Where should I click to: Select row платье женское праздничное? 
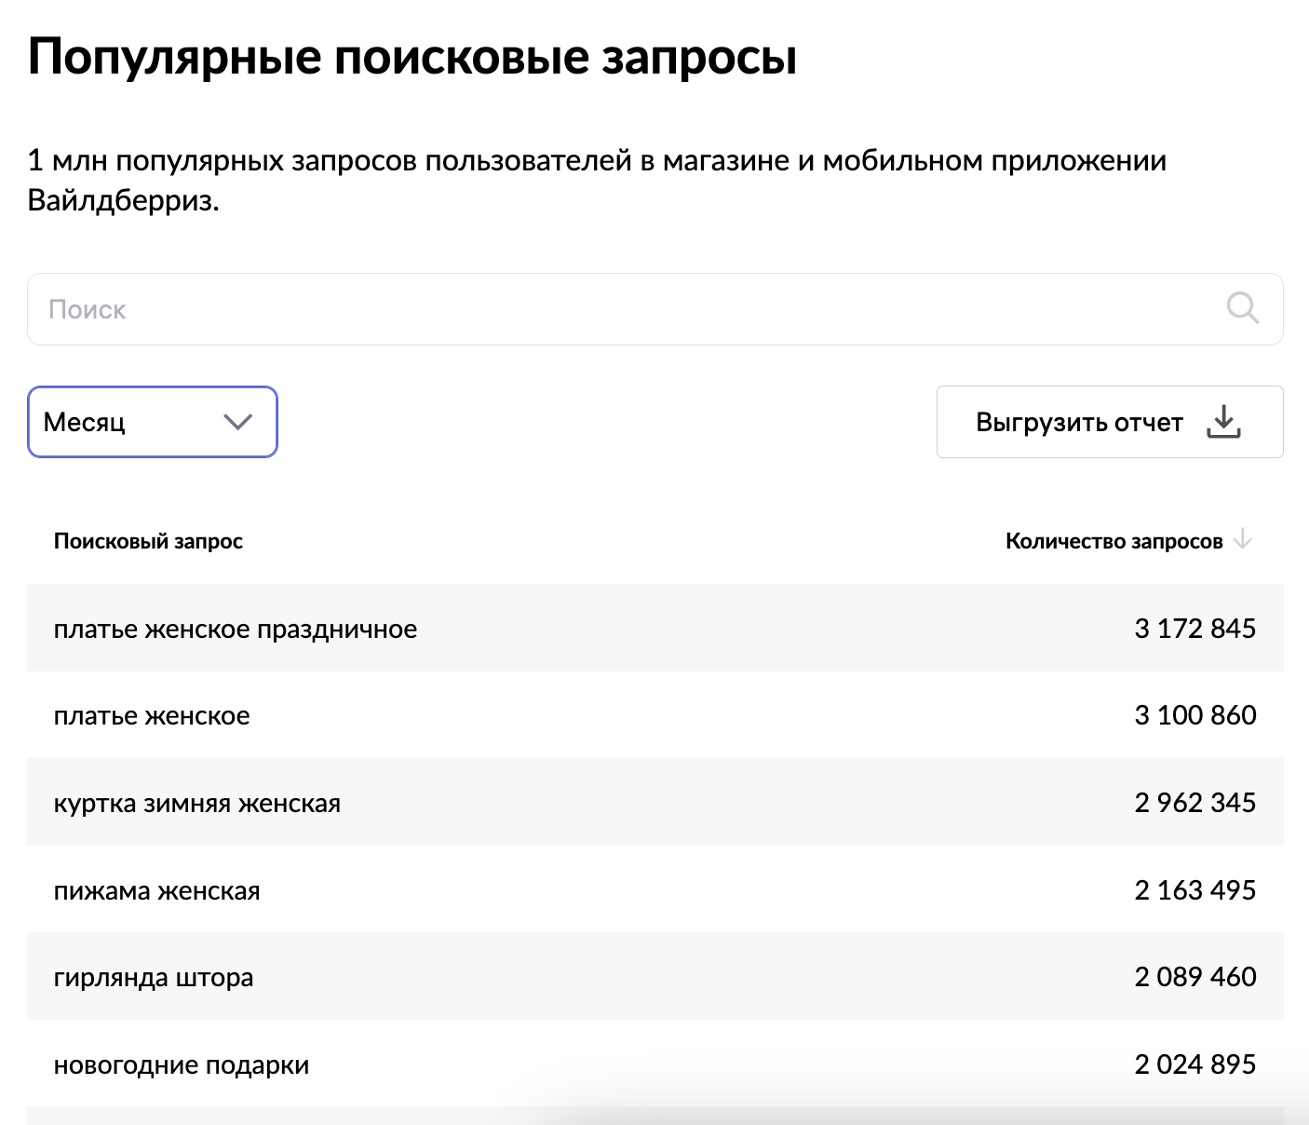[654, 629]
